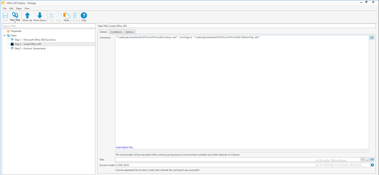379x175 pixels.
Task: Select the Steps tree item
Action: pyautogui.click(x=14, y=35)
